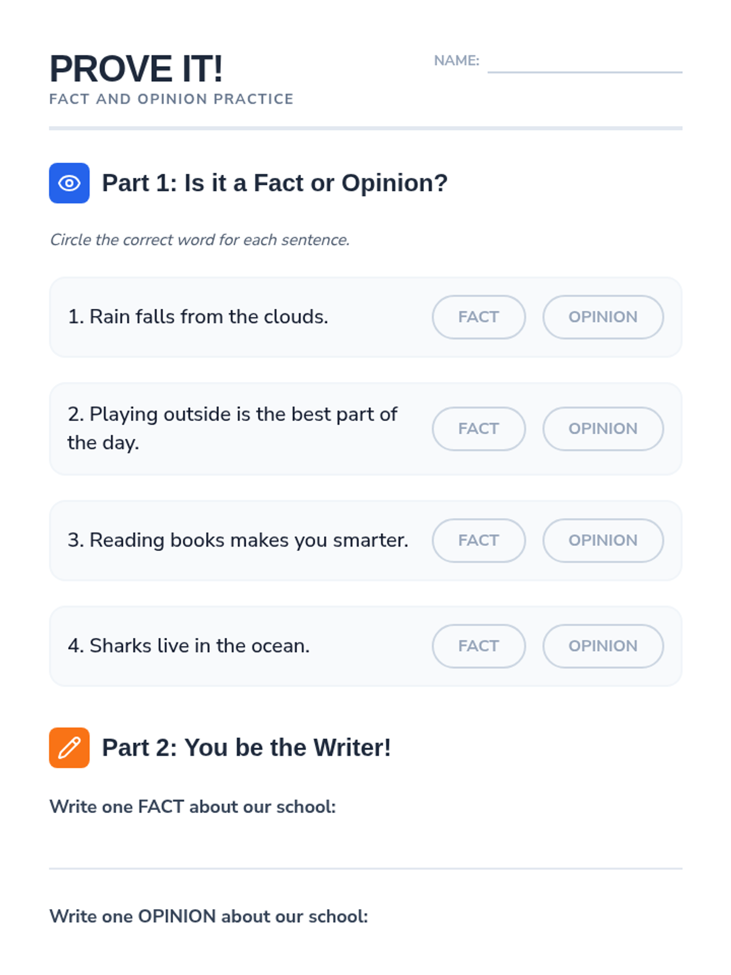Click the orange pencil icon beside Part 2

tap(69, 748)
